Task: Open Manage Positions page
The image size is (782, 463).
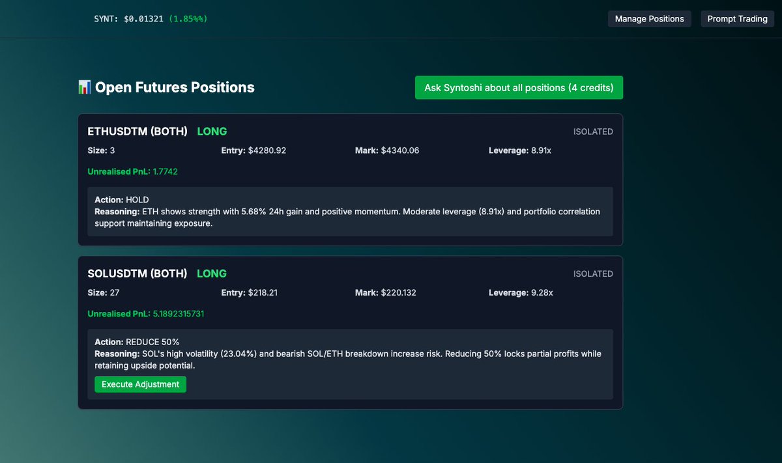Action: tap(649, 19)
